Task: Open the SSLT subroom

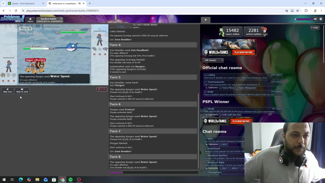Action: (x=224, y=168)
